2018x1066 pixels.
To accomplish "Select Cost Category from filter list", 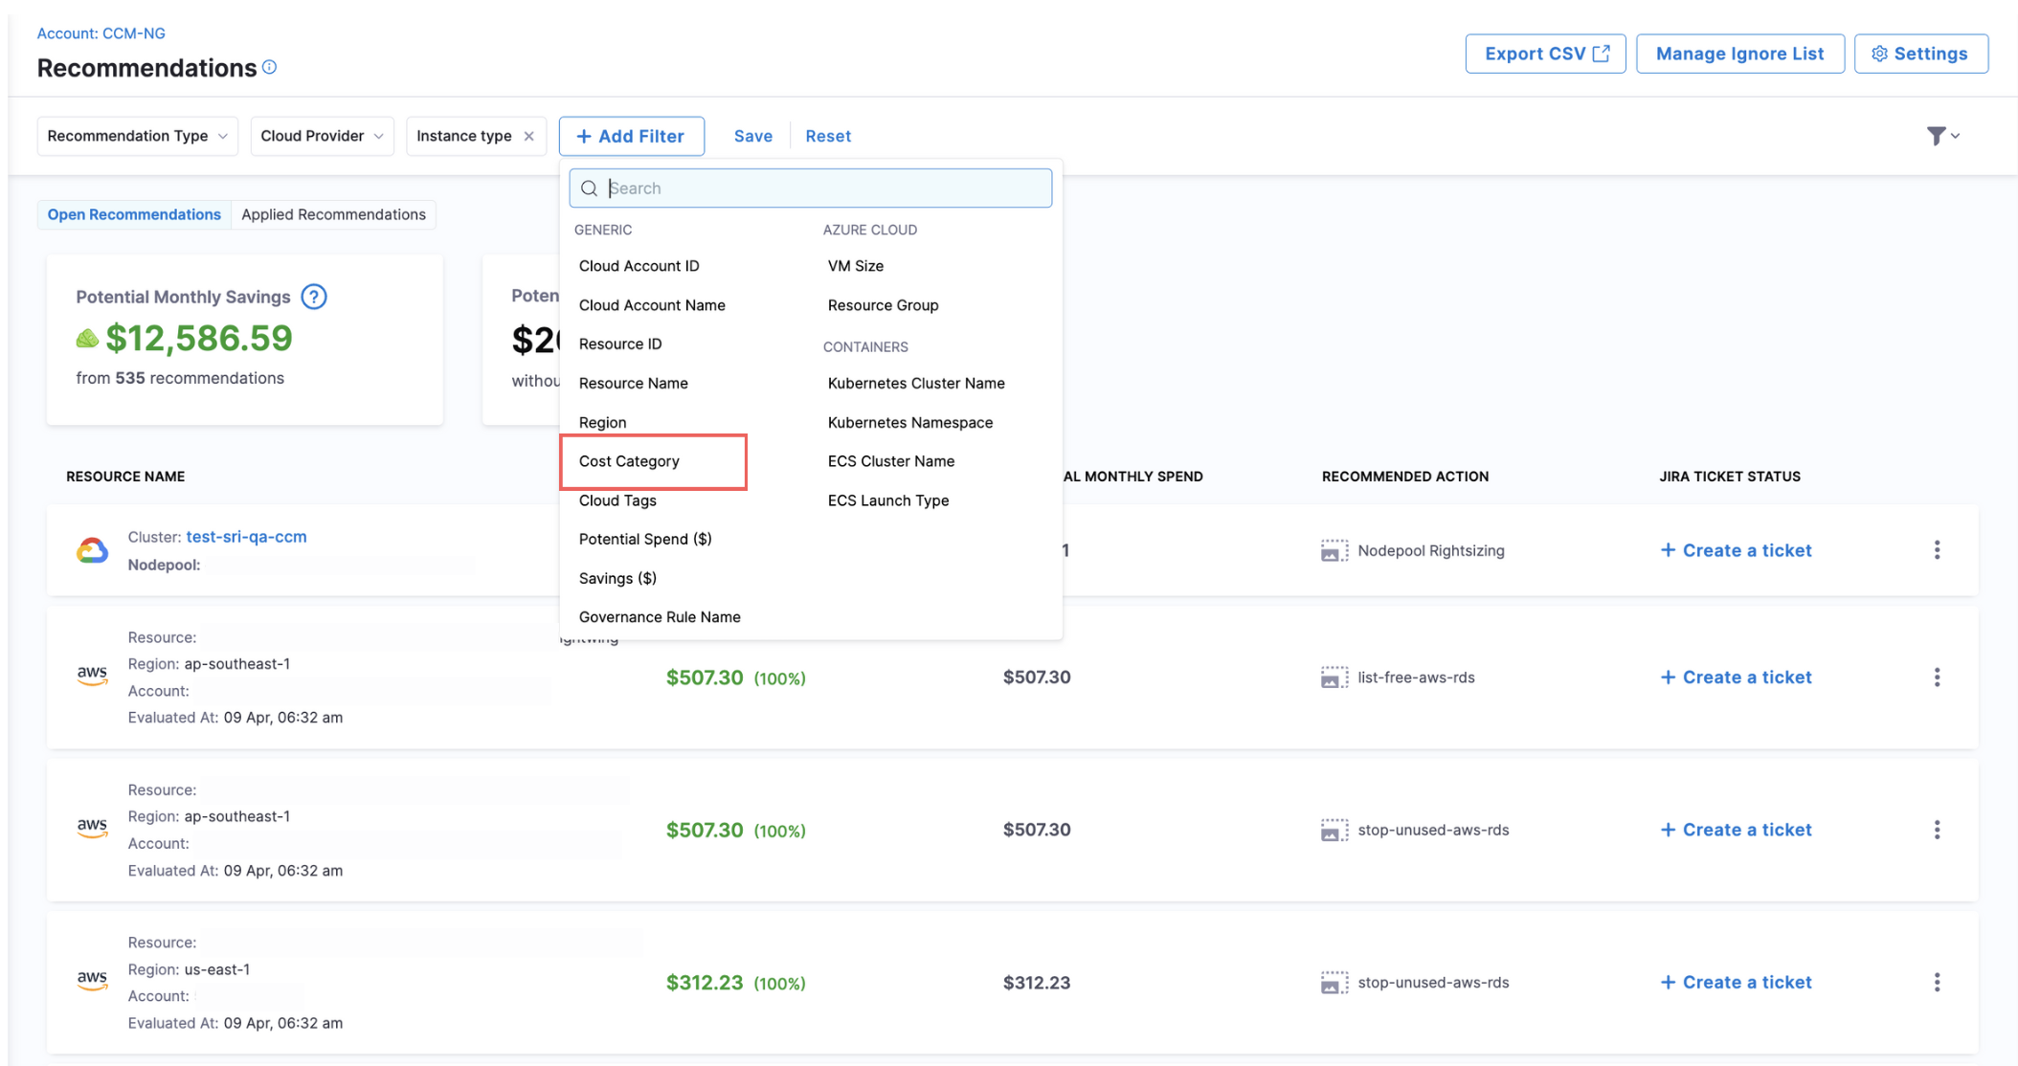I will coord(629,461).
